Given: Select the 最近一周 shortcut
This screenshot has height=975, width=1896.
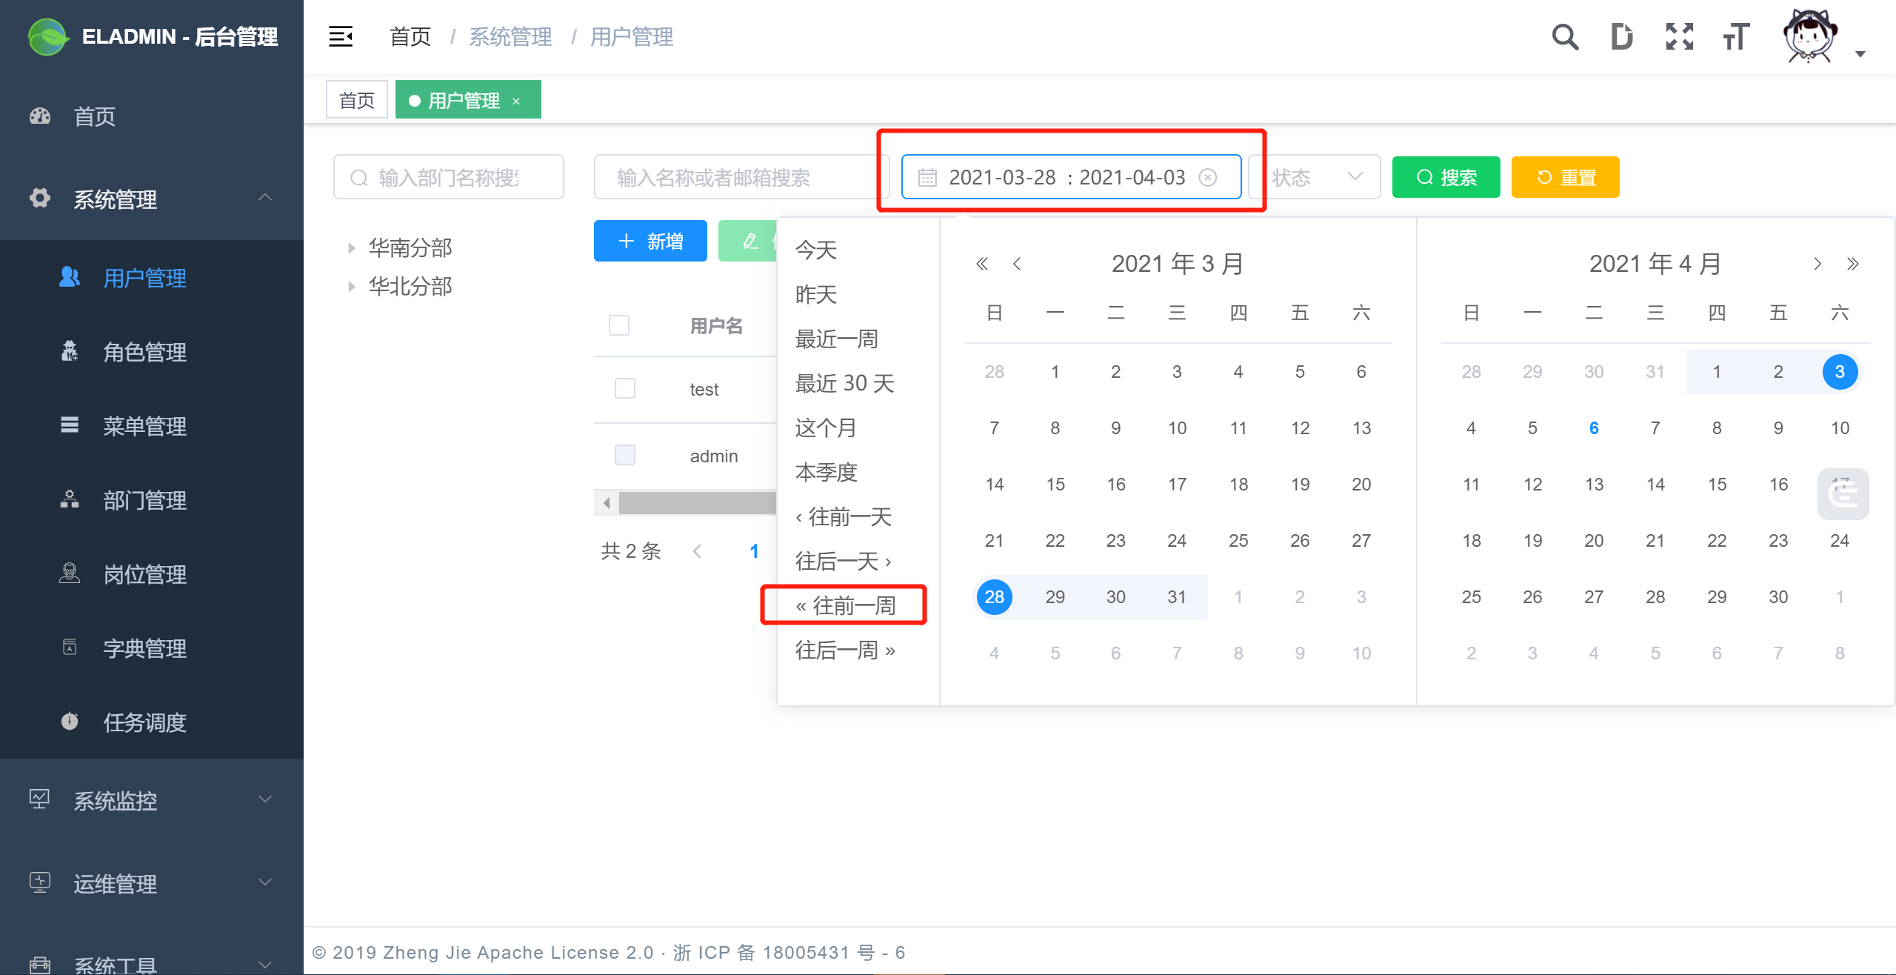Looking at the screenshot, I should point(836,339).
